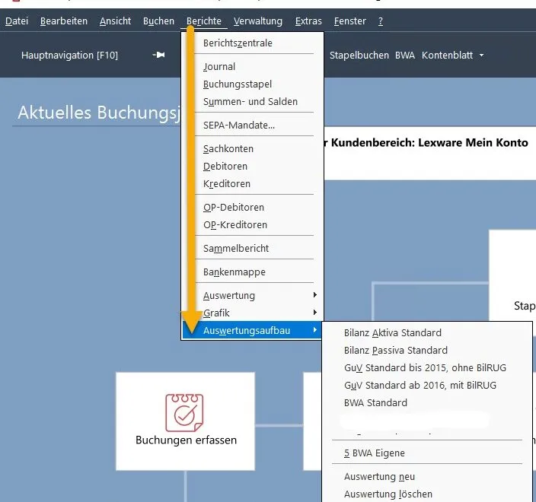Click the pin icon beside Hauptnavigation

pos(159,56)
